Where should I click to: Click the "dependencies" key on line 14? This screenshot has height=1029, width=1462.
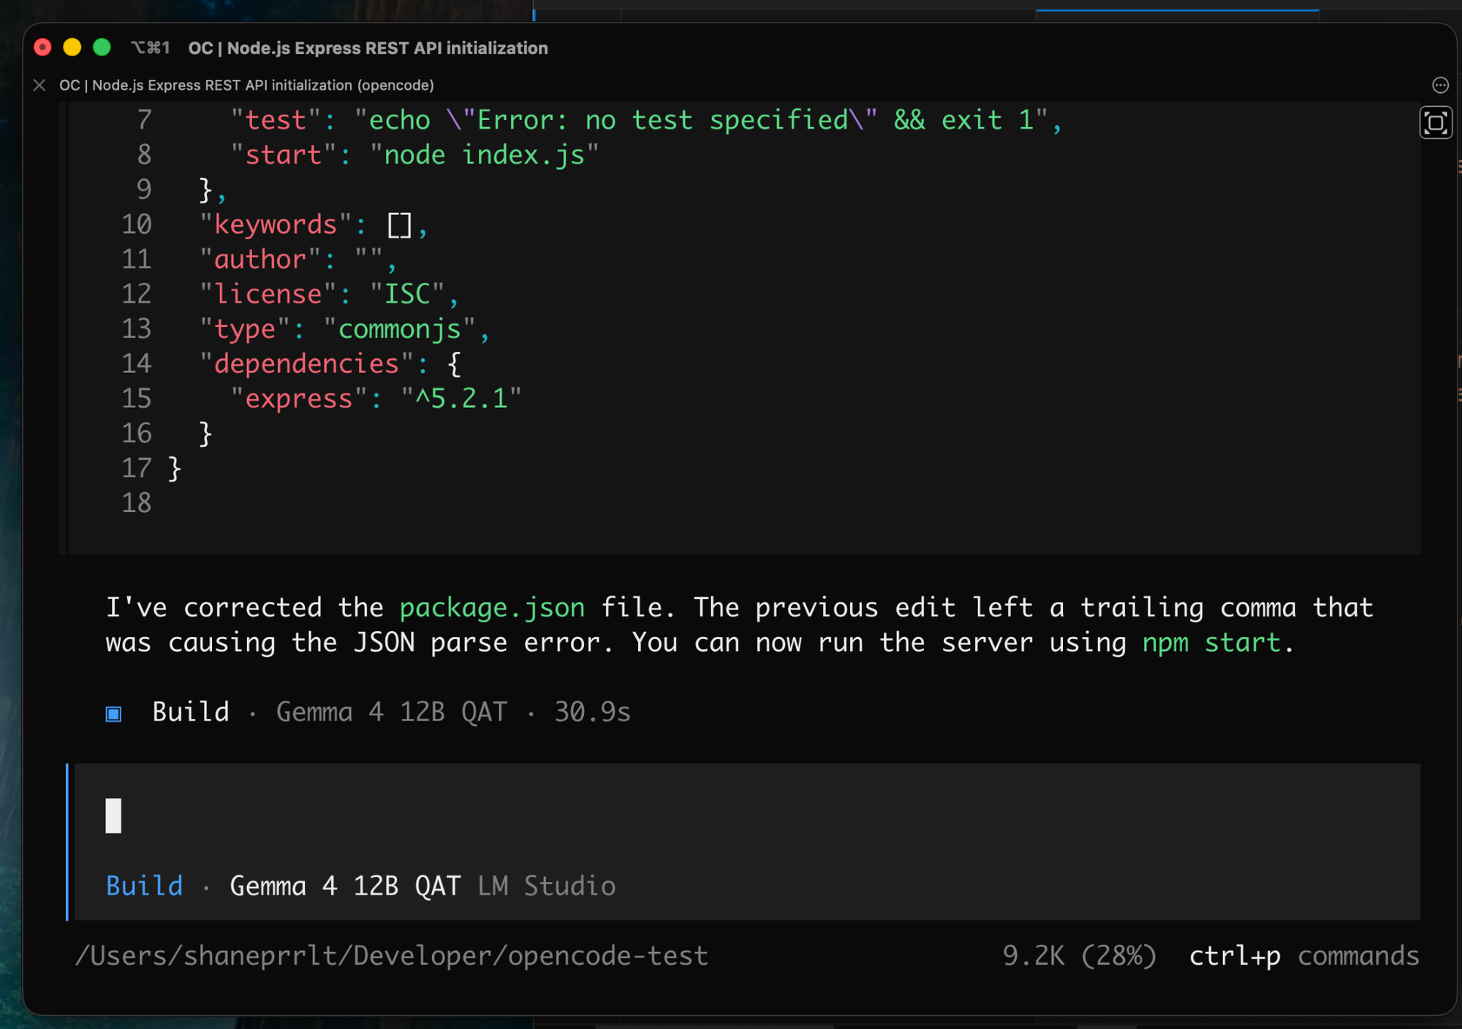[x=307, y=363]
